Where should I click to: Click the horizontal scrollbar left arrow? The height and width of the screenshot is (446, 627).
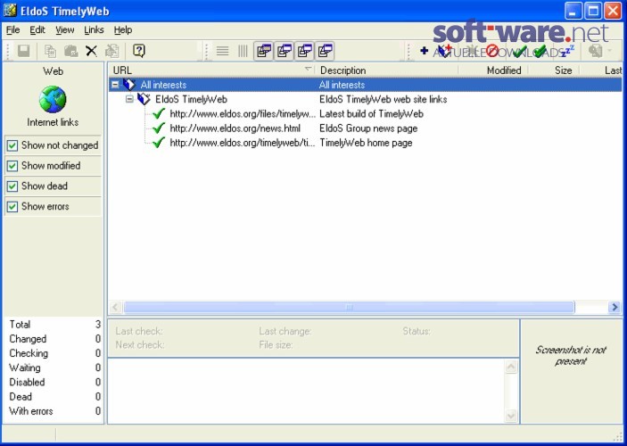point(115,307)
